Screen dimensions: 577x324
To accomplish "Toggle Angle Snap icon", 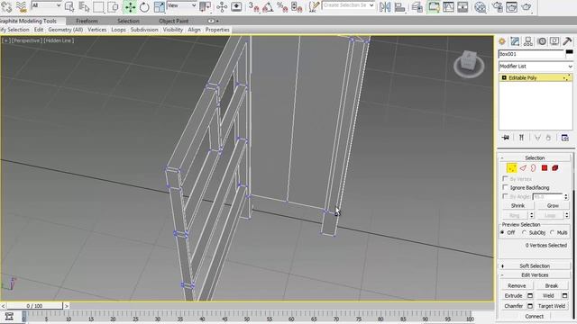I will pyautogui.click(x=268, y=6).
